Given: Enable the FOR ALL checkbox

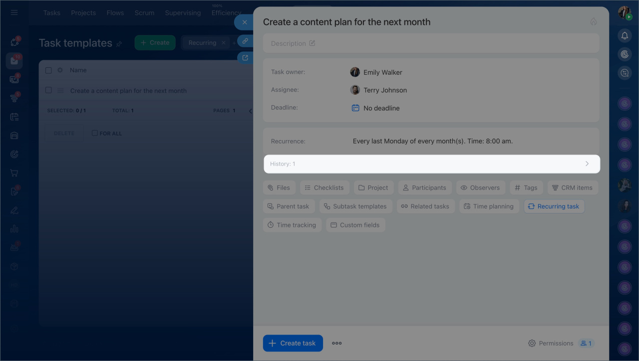Looking at the screenshot, I should point(95,133).
